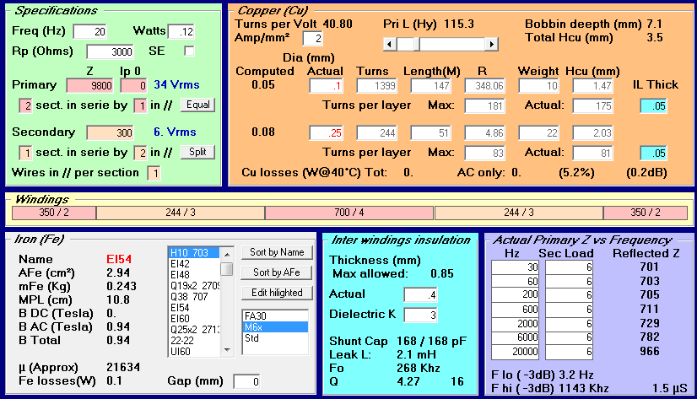Toggle the SE checkbox
Screen dimensions: 697x399
[189, 51]
